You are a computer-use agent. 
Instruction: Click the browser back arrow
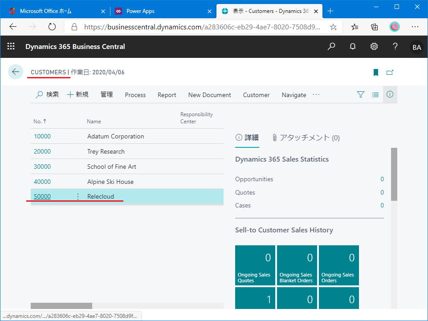tap(13, 27)
